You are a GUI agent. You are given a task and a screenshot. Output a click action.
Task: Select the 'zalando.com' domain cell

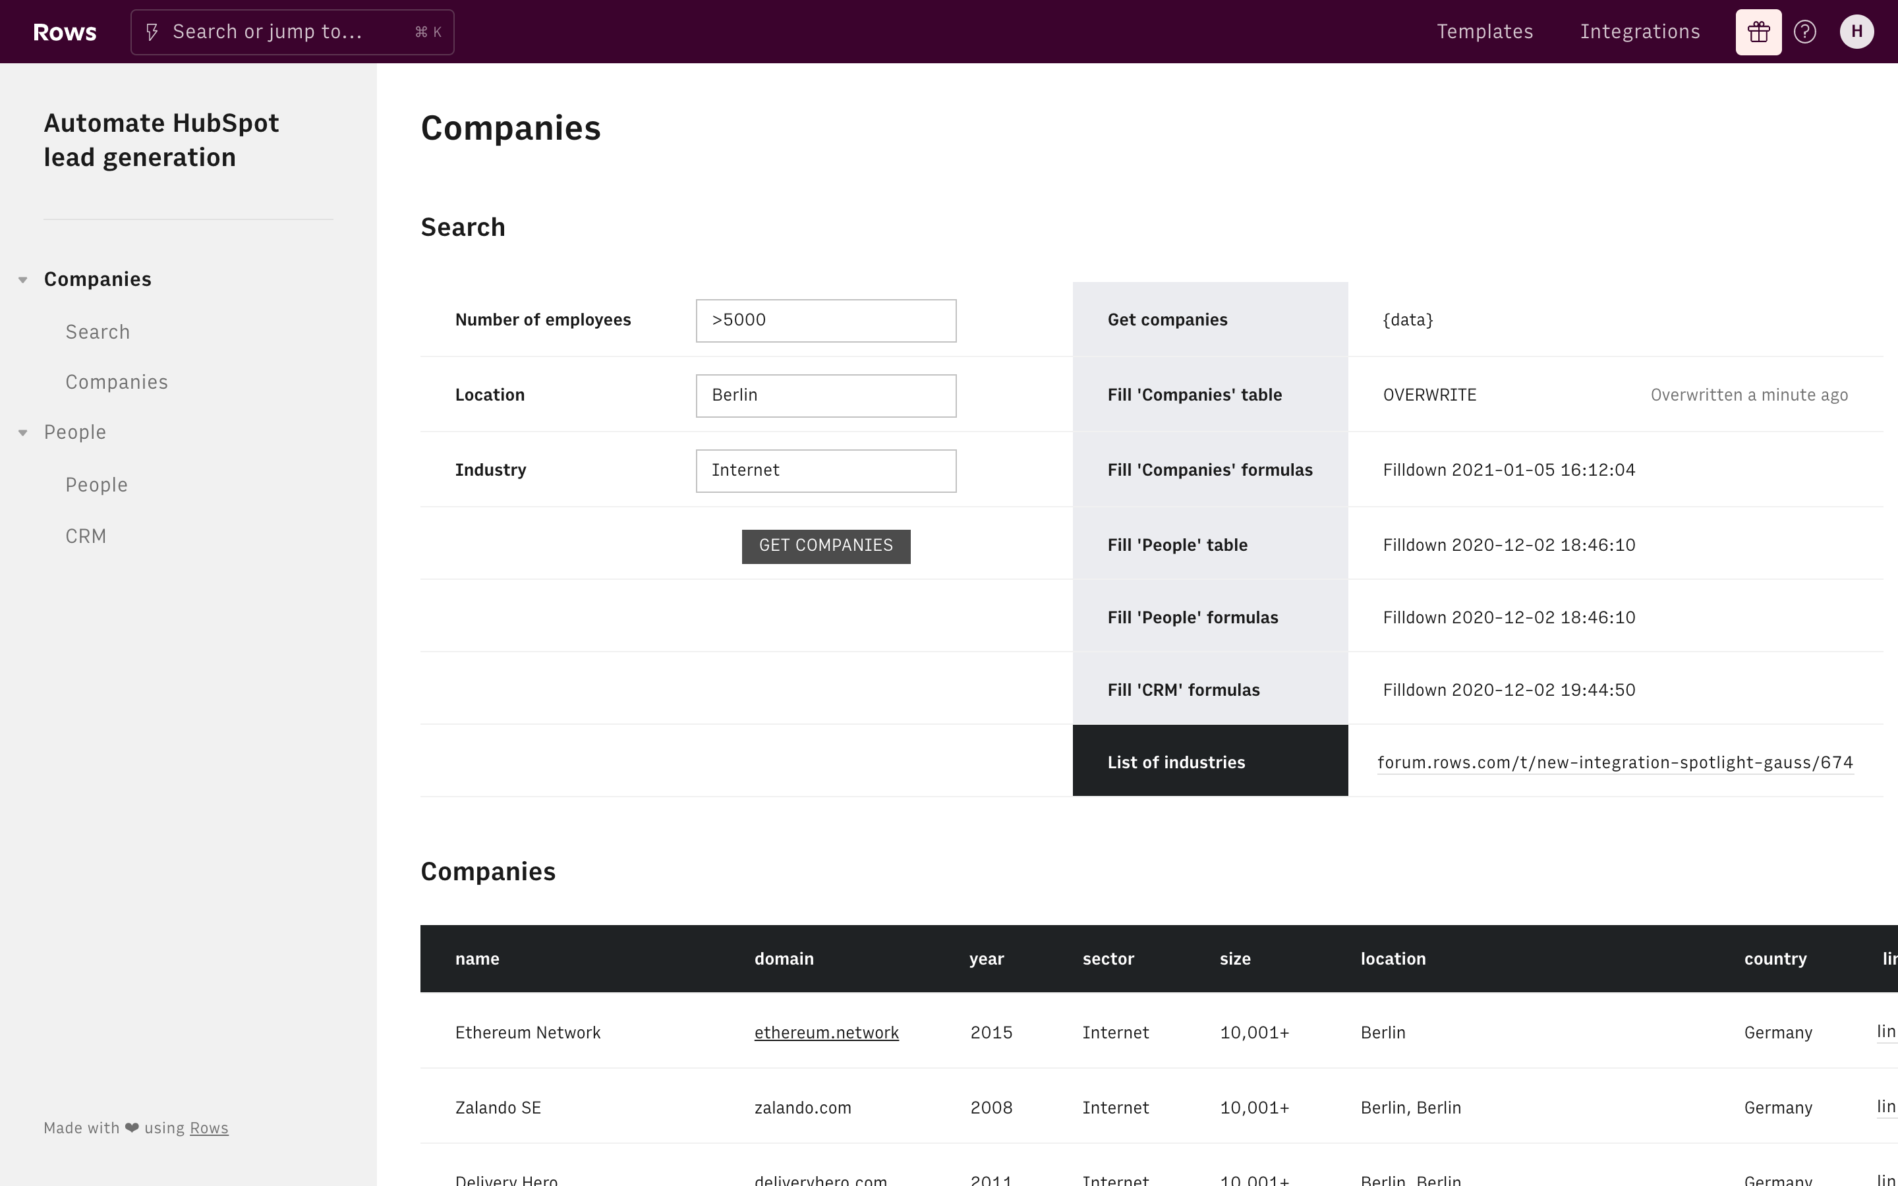click(802, 1108)
